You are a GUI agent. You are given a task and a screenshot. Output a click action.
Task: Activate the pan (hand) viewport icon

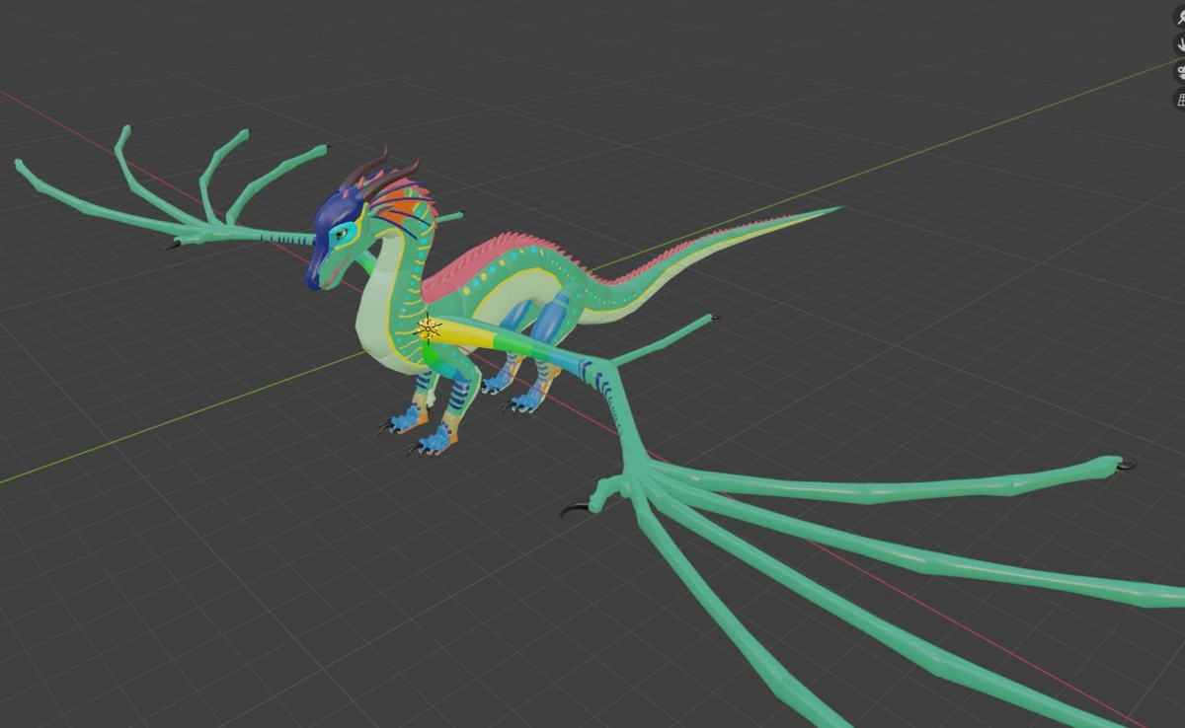[1182, 44]
